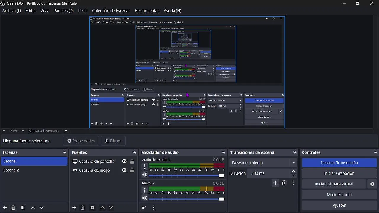The width and height of the screenshot is (379, 213).
Task: Adjust Mic/Aux volume slider
Action: (x=187, y=199)
